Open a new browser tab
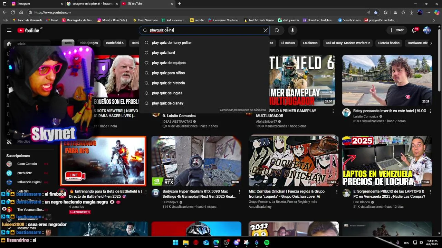The height and width of the screenshot is (248, 442). click(x=179, y=4)
